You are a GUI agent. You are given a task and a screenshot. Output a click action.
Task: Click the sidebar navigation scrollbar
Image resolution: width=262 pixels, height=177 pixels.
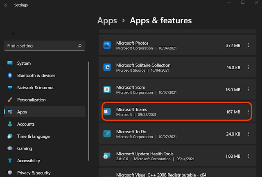[88, 111]
